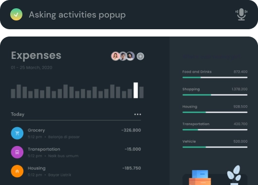This screenshot has height=185, width=258.
Task: Select the highlighted white bar in chart
Action: (136, 91)
